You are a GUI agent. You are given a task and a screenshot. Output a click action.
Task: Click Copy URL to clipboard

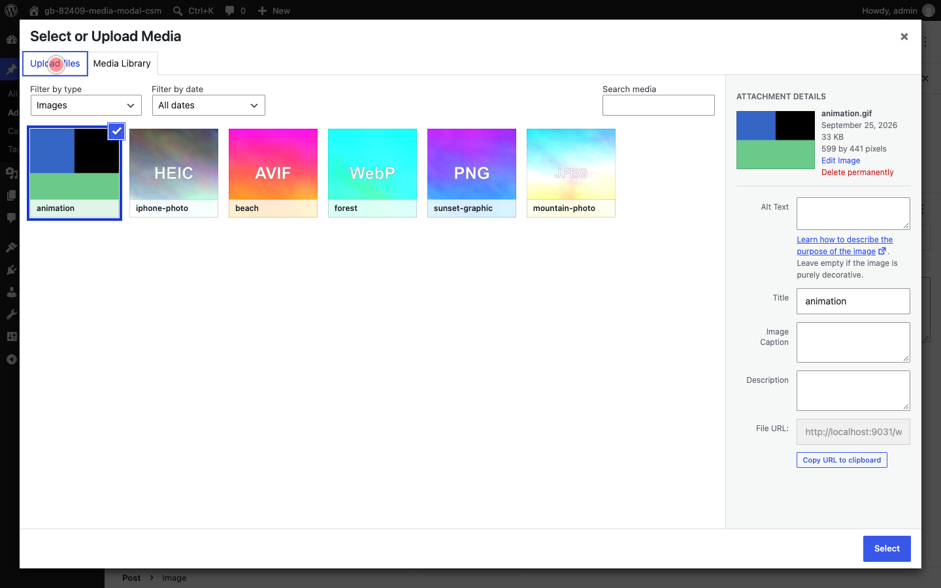(842, 460)
